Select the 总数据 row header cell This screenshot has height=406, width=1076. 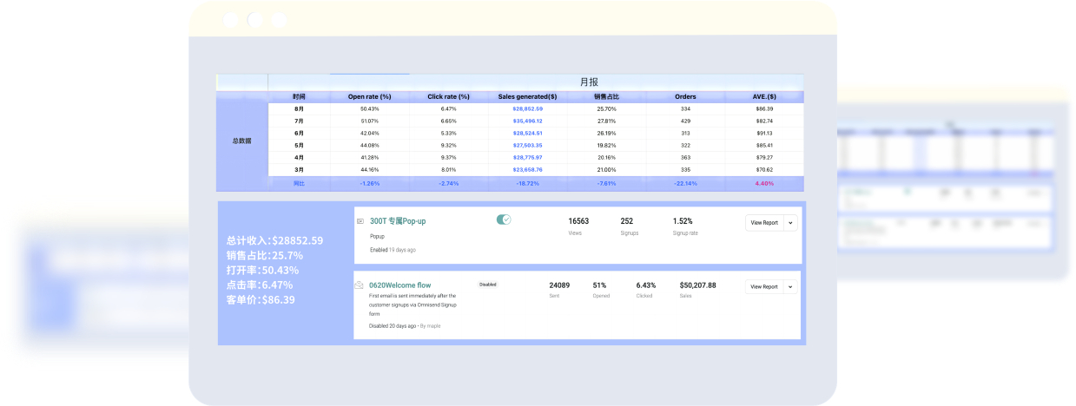pyautogui.click(x=242, y=141)
